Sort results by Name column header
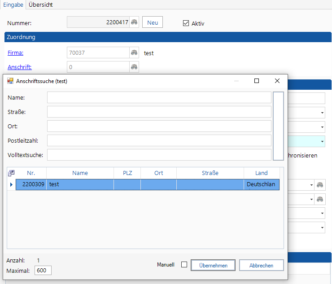The width and height of the screenshot is (332, 284). pyautogui.click(x=80, y=173)
